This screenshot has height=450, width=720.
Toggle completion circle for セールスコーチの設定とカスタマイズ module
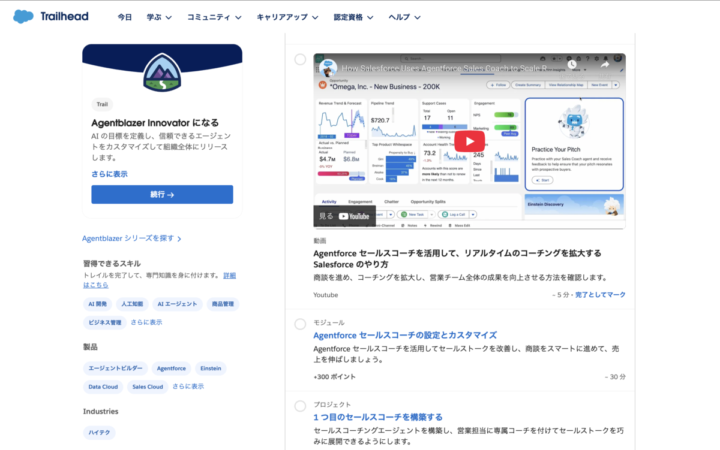click(300, 324)
